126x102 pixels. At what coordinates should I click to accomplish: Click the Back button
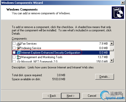coord(52,96)
